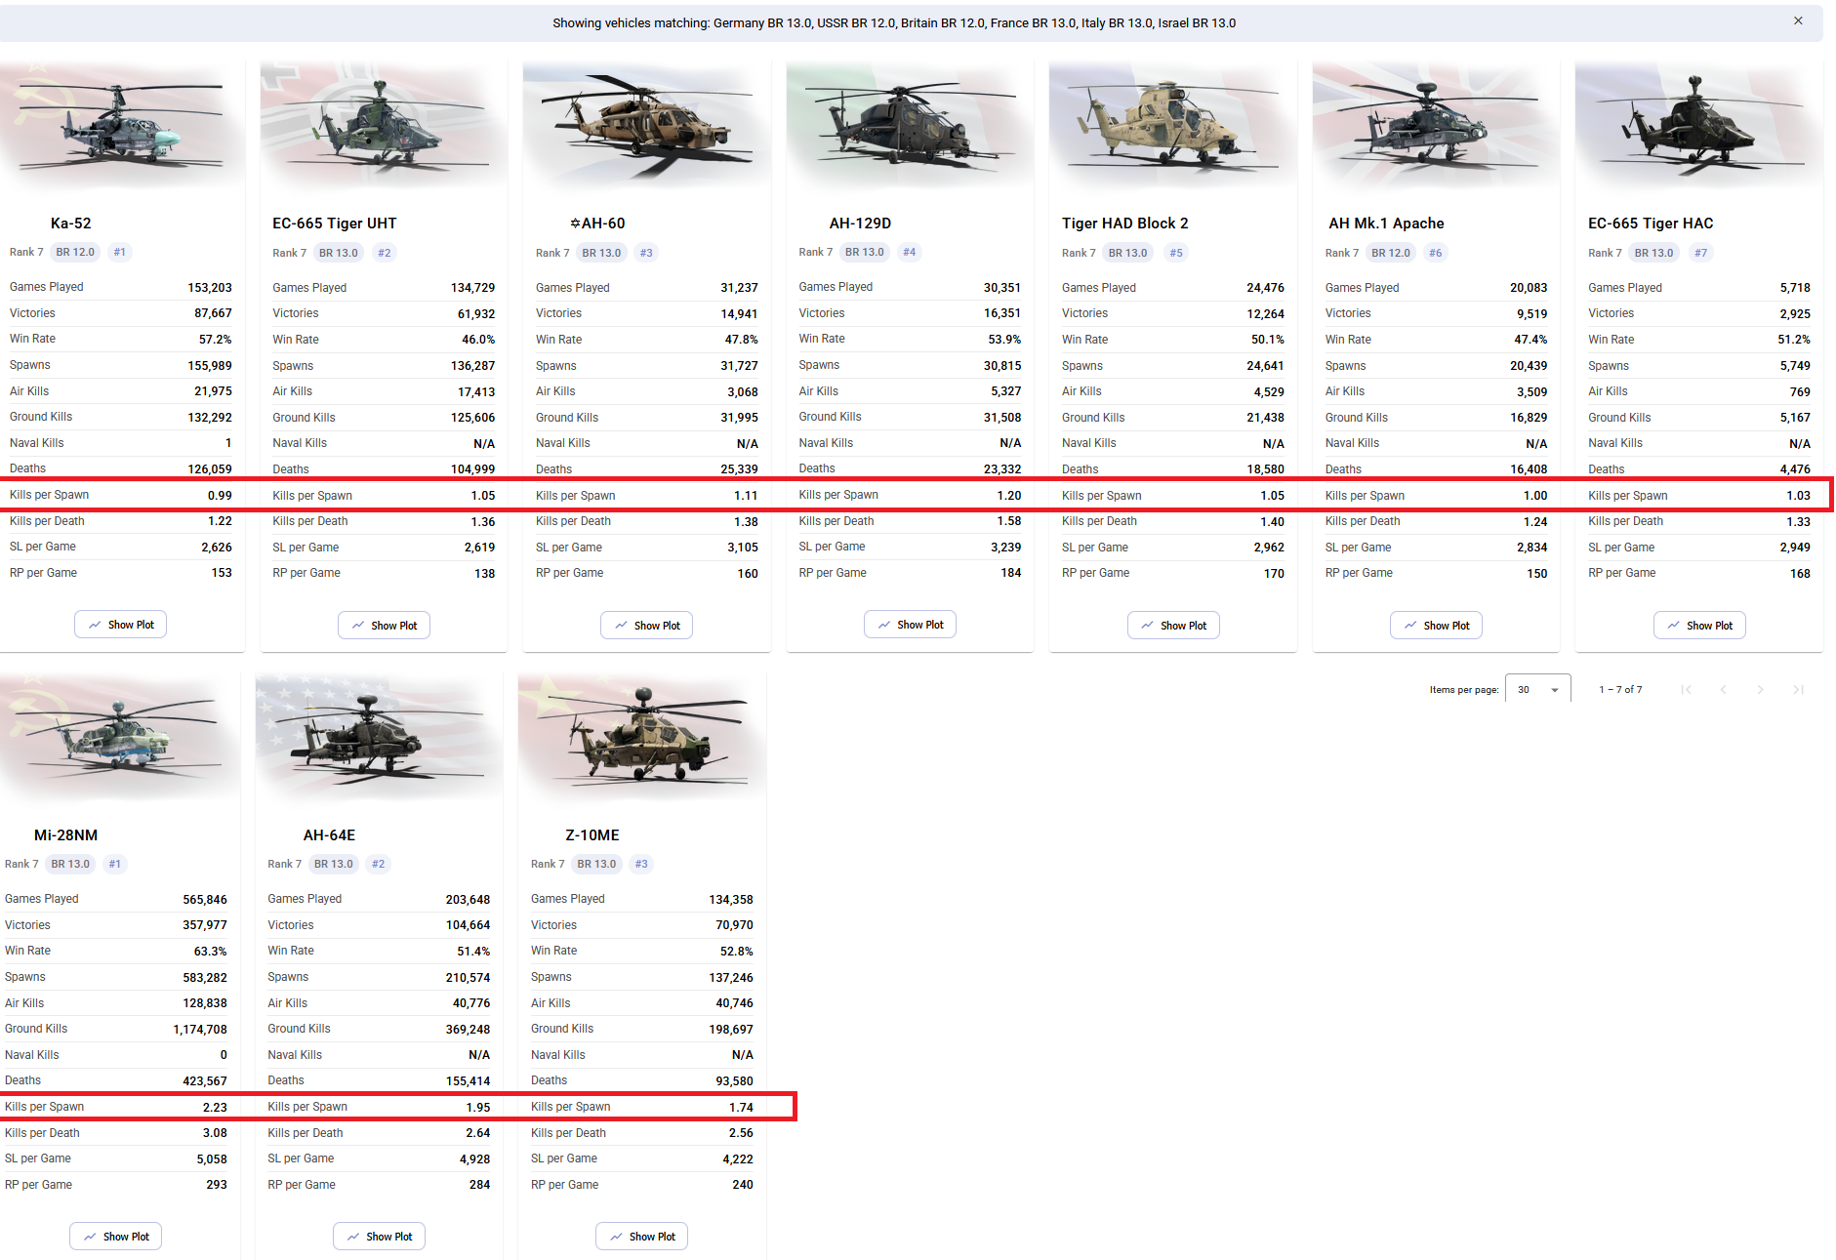Close the vehicle filter banner
Viewport: 1836px width, 1260px height.
pos(1798,21)
